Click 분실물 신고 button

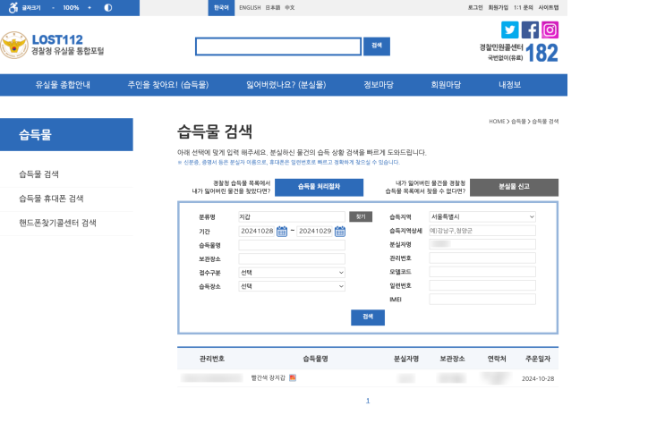(514, 187)
